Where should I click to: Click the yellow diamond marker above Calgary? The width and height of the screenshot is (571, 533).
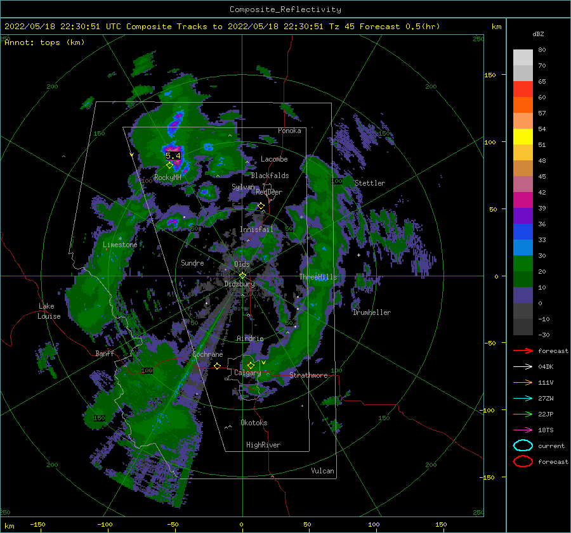pos(251,365)
